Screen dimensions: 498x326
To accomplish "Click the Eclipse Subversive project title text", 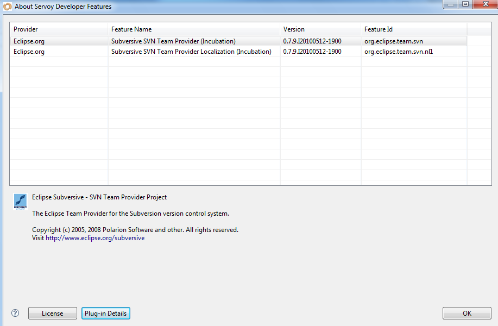I will 99,197.
